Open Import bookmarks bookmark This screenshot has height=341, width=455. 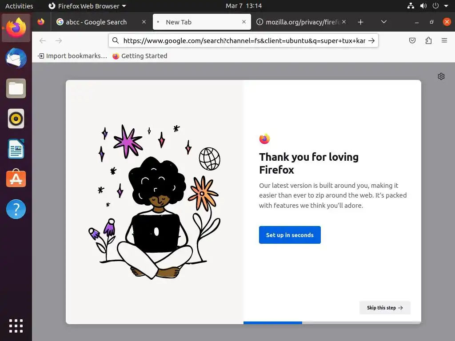[x=72, y=56]
